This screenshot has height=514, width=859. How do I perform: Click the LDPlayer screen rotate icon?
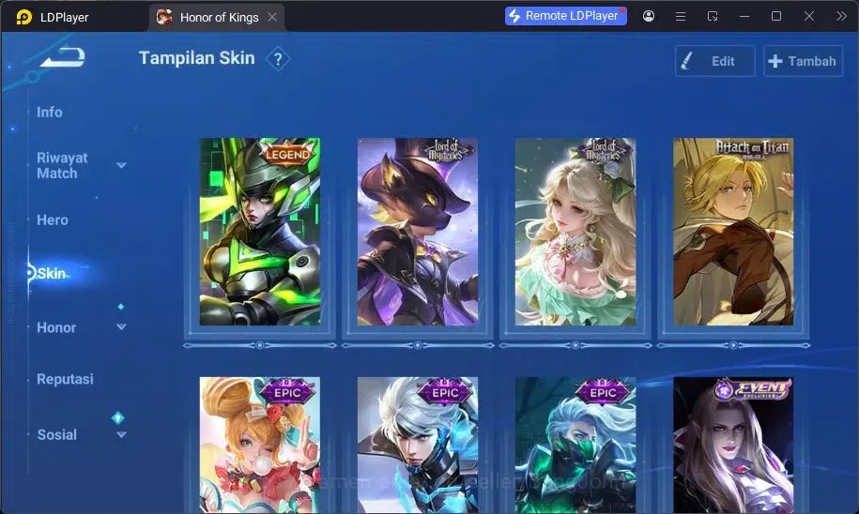(x=713, y=17)
